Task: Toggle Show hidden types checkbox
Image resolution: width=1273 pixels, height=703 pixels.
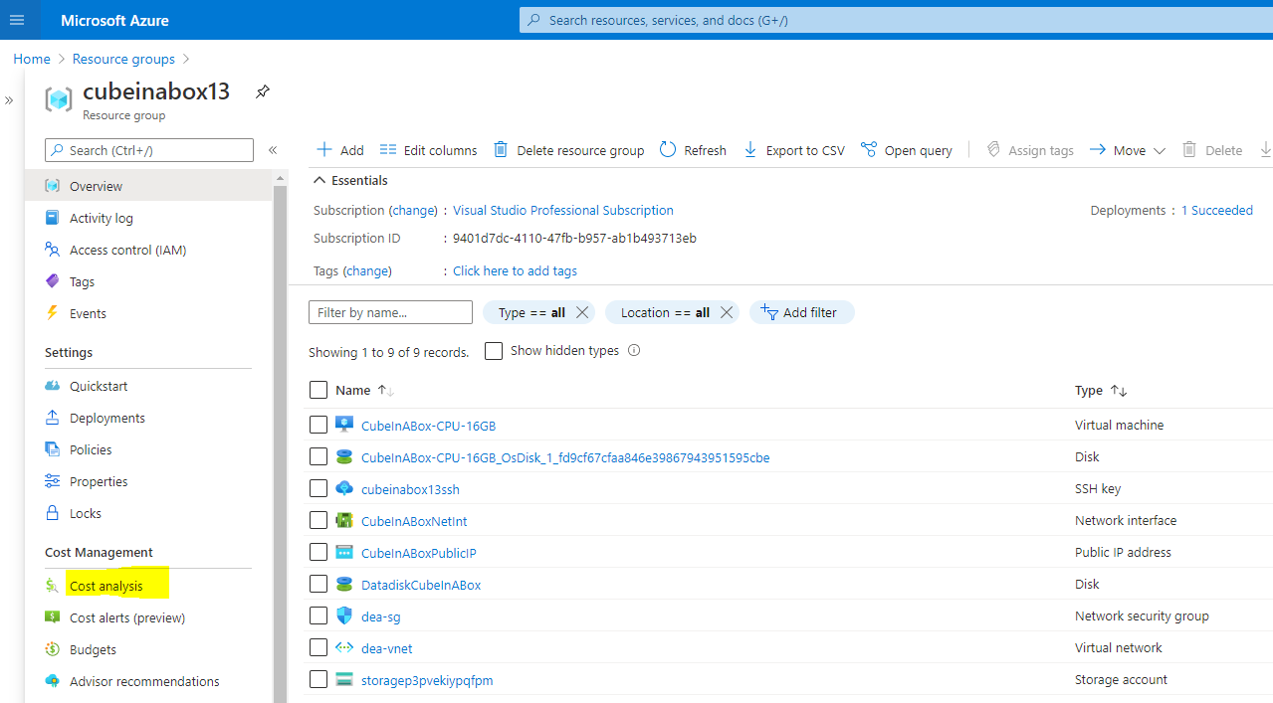Action: [494, 351]
